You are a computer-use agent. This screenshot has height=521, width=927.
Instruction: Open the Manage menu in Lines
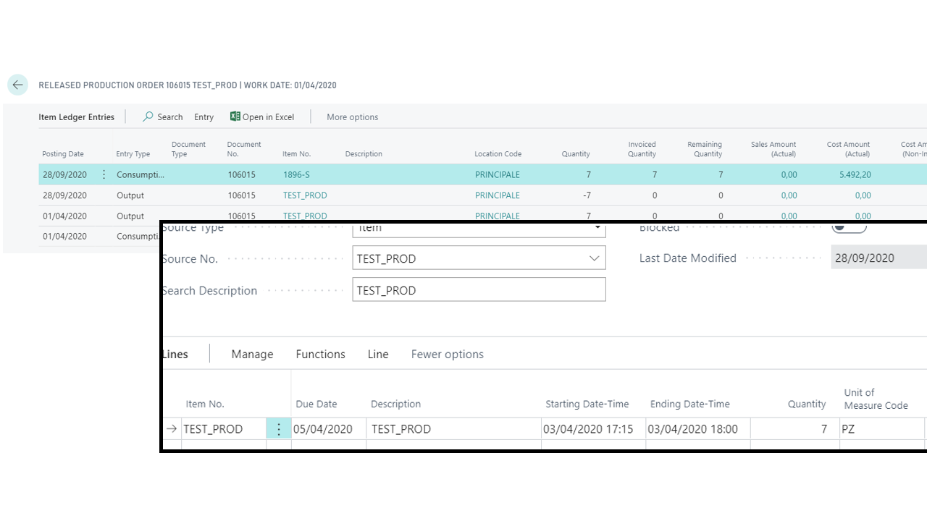point(252,354)
